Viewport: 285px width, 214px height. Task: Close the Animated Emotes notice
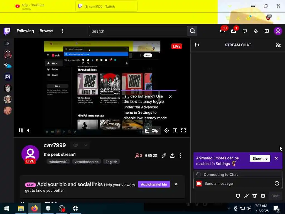(276, 158)
